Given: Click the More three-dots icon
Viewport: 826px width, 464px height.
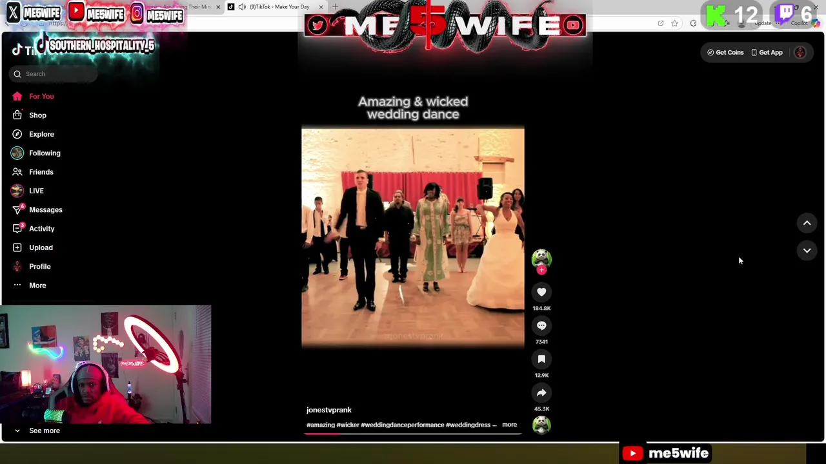Looking at the screenshot, I should point(17,285).
